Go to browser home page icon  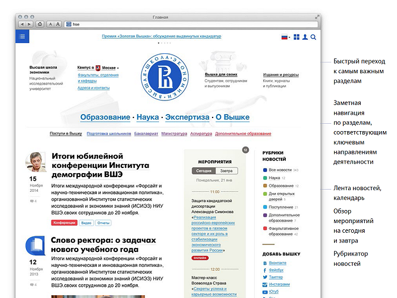point(40,24)
